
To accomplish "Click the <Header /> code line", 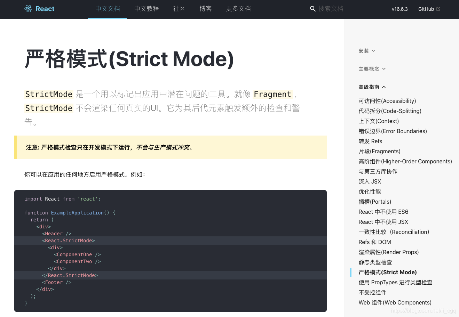I will (57, 234).
